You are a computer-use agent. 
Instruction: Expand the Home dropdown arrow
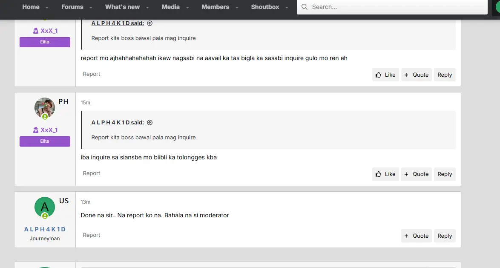[x=47, y=7]
